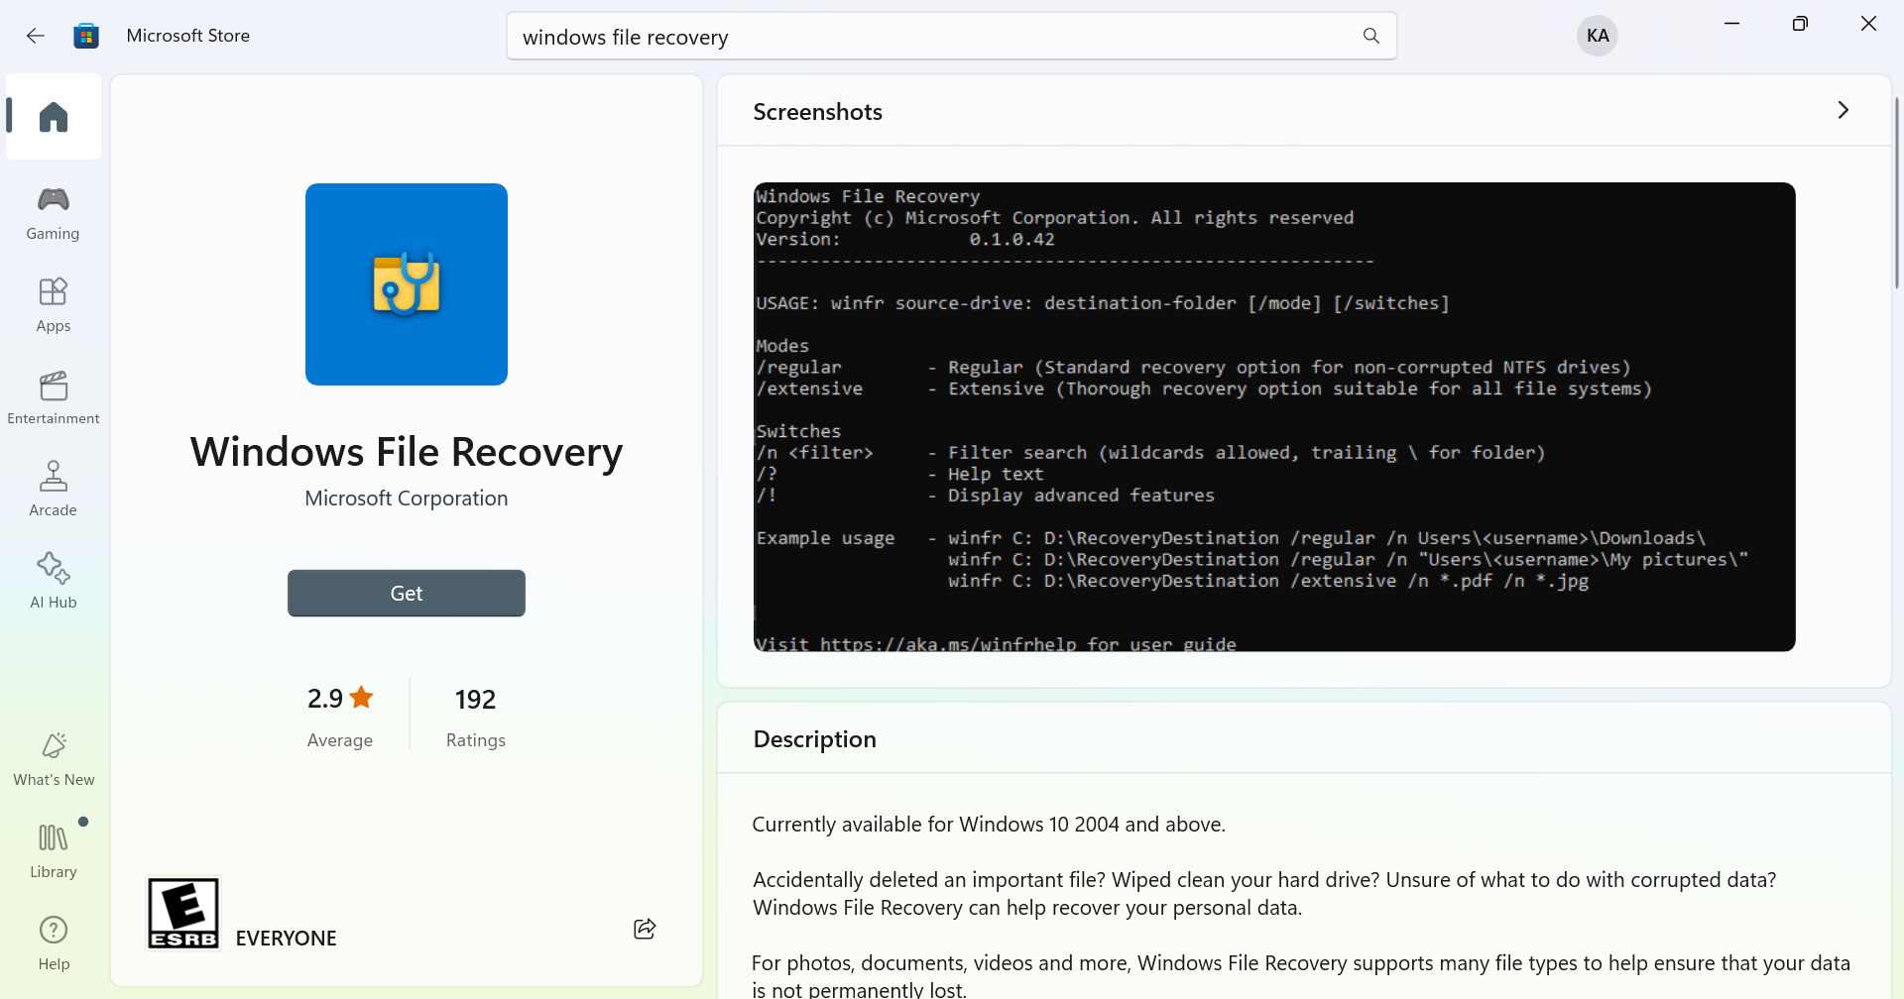
Task: Click the search magnifier icon
Action: click(1371, 36)
